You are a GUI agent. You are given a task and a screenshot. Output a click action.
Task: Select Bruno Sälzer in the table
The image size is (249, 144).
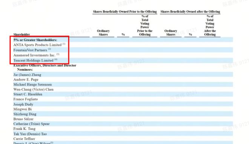click(23, 119)
